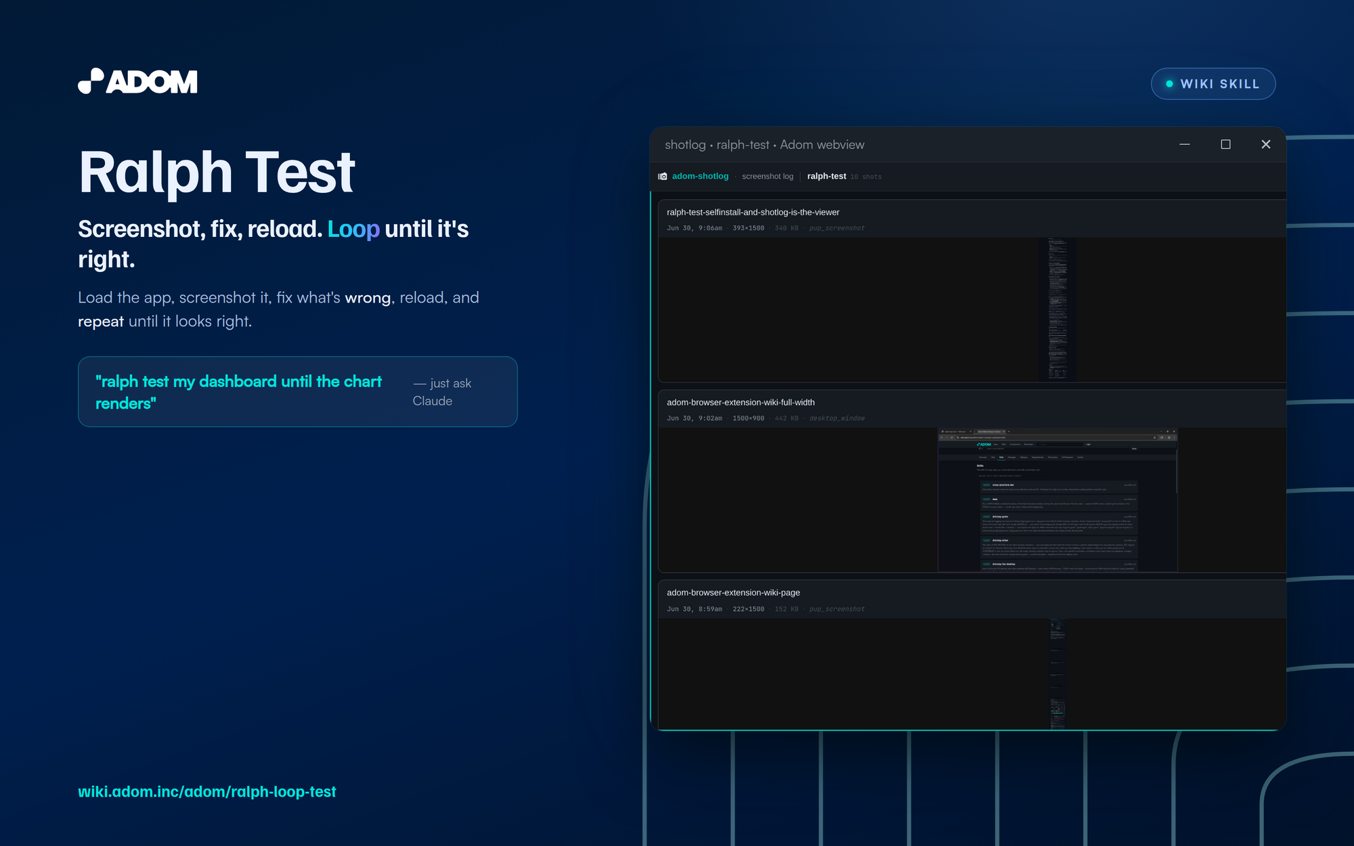
Task: Click the 'Jun 30, 8:59am' timestamp
Action: pos(694,609)
